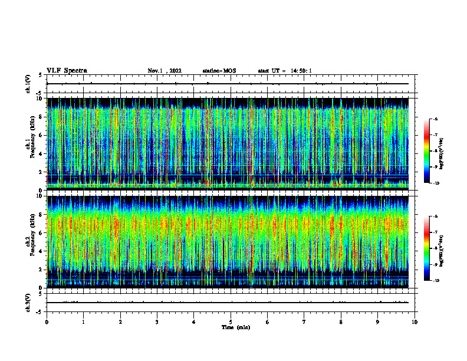Image resolution: width=467 pixels, height=361 pixels.
Task: Click the ch.2 spectrogram colorbar
Action: pos(426,248)
